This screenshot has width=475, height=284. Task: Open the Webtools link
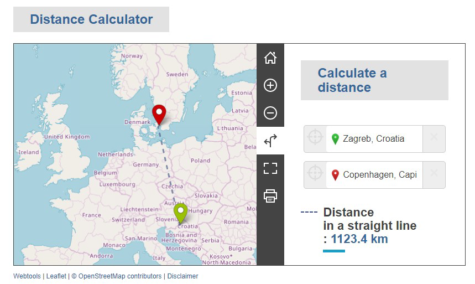click(27, 276)
